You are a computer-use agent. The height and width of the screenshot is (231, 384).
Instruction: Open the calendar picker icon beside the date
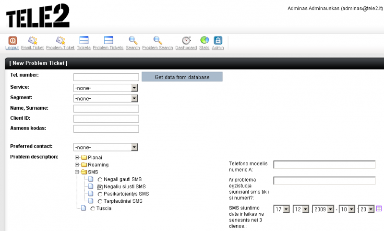(x=379, y=208)
